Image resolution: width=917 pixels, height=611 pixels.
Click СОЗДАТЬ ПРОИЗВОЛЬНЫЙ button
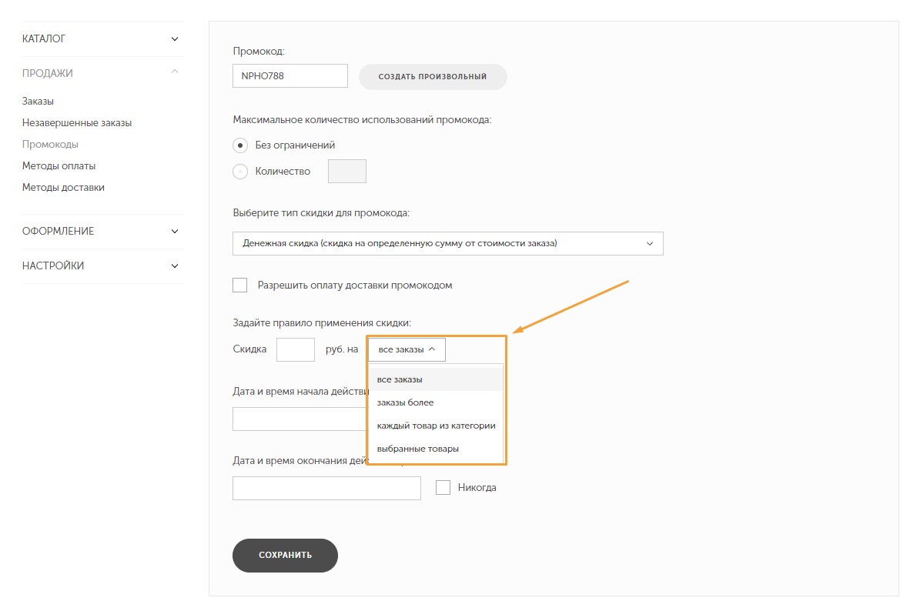[433, 77]
